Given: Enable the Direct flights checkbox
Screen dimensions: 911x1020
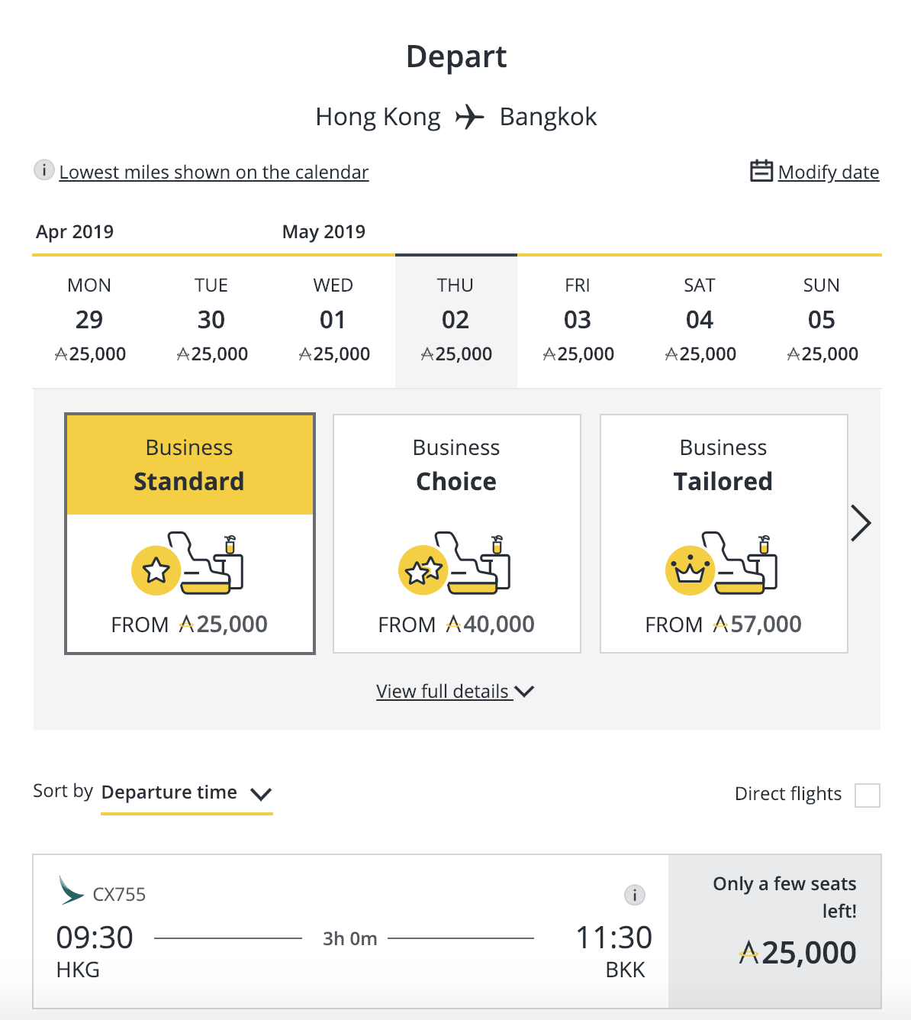Looking at the screenshot, I should (x=868, y=795).
